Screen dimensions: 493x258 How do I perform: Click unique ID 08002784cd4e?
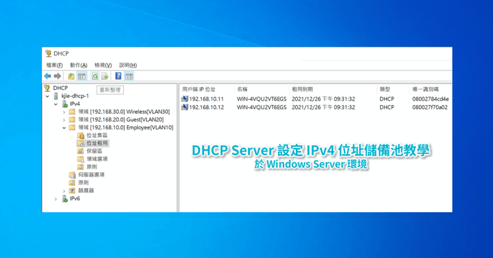(x=431, y=99)
